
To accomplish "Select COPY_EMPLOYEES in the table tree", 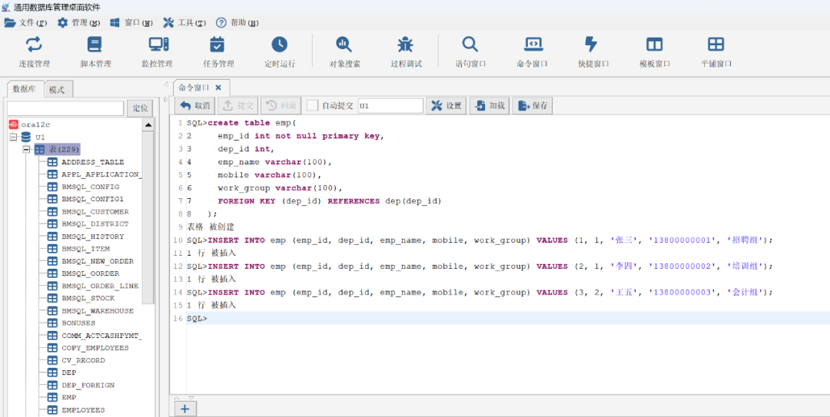I will (x=95, y=348).
